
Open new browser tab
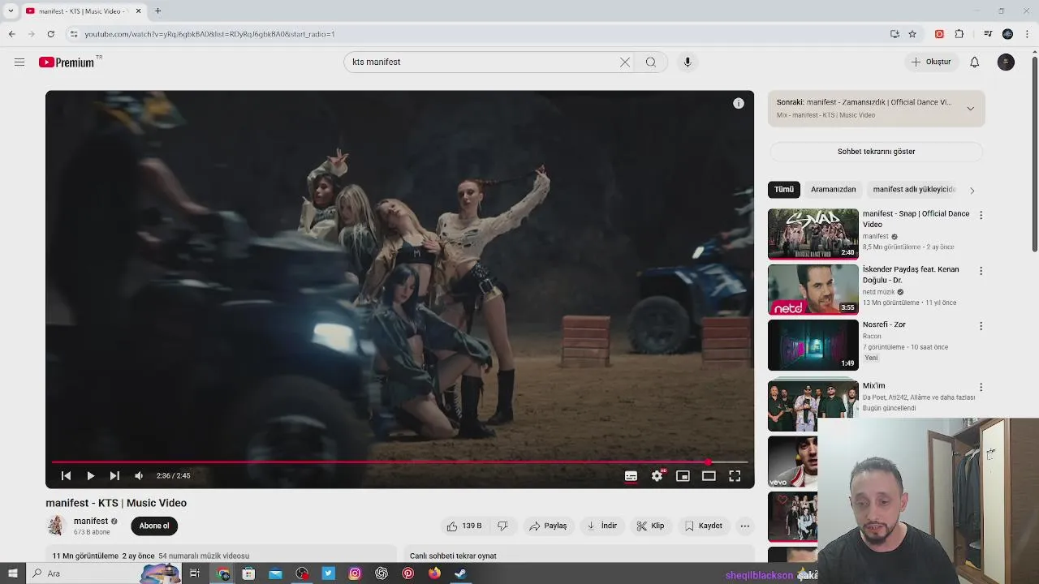(x=157, y=11)
